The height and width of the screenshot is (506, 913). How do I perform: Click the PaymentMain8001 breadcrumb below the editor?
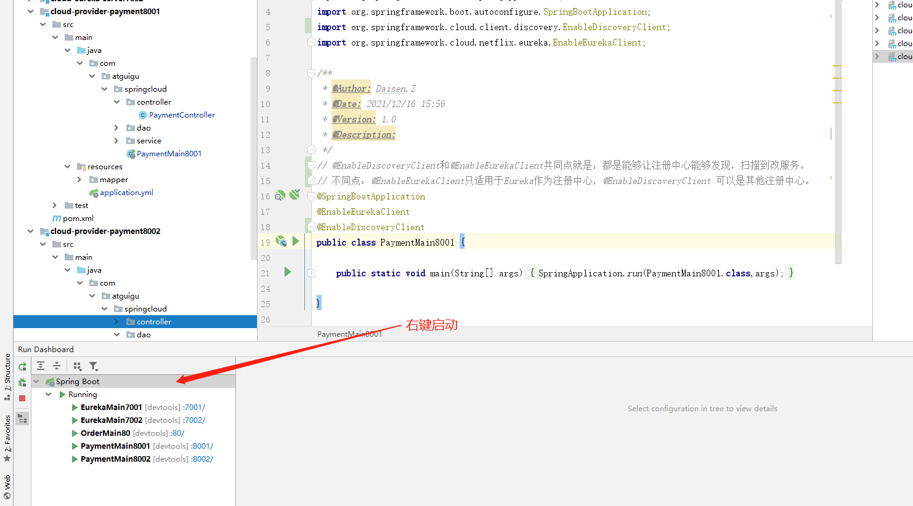(349, 334)
